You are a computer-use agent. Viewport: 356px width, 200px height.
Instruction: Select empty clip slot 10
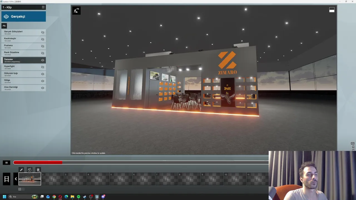(x=235, y=179)
